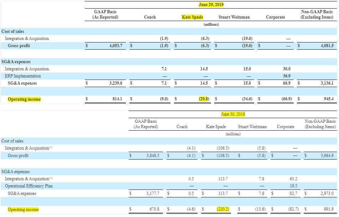Select Operational Efficiency Plan value 19.5
The width and height of the screenshot is (339, 217).
(x=294, y=186)
